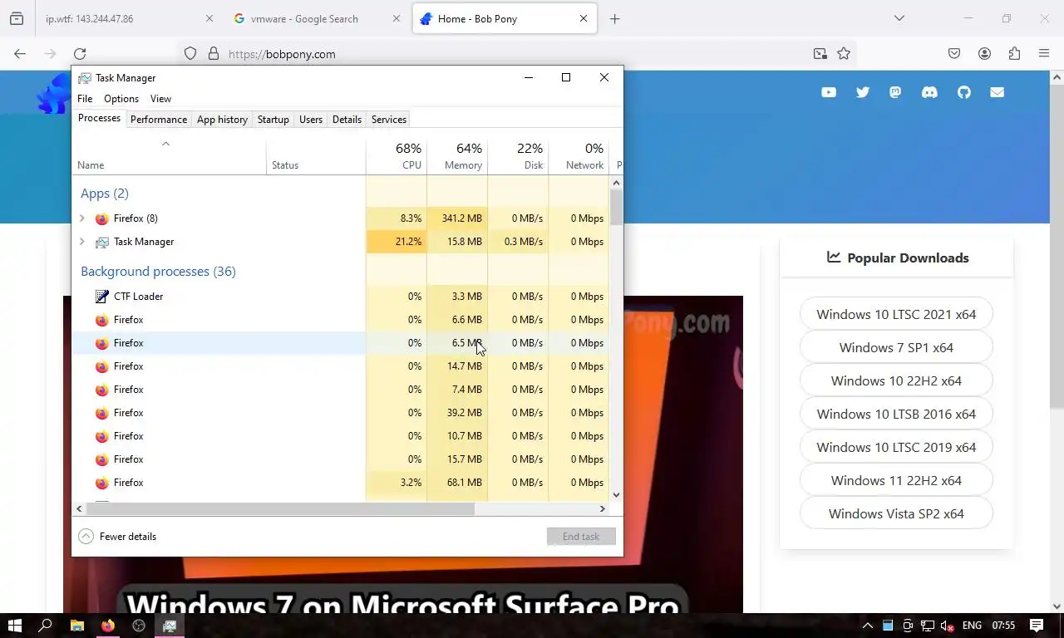
Task: Switch to the Users tab
Action: click(x=311, y=120)
